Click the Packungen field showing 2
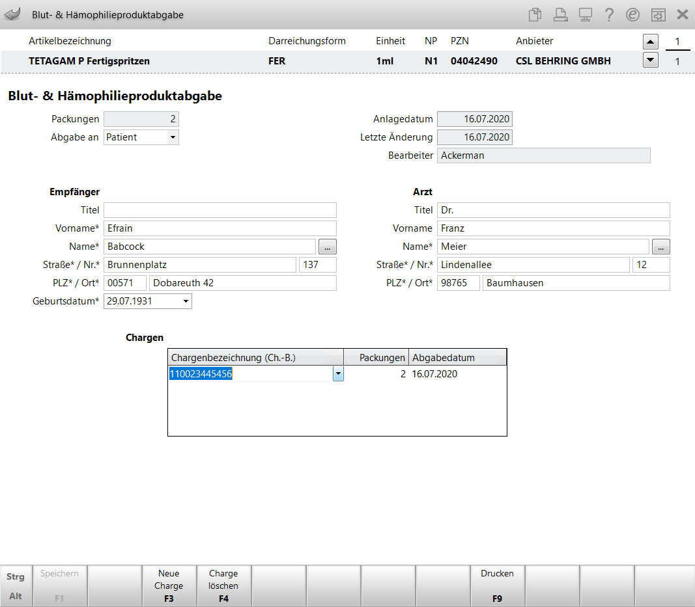Screen dimensions: 695x607 tap(141, 119)
